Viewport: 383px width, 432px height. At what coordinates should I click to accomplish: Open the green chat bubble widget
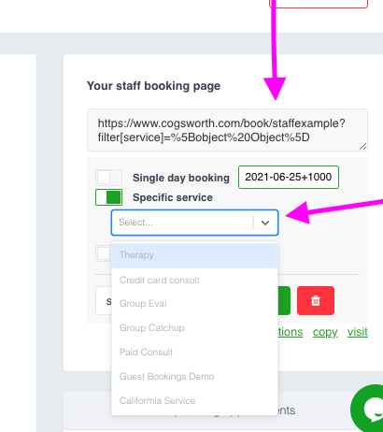[x=367, y=408]
